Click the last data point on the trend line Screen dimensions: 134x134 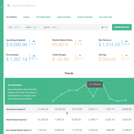(x=126, y=100)
